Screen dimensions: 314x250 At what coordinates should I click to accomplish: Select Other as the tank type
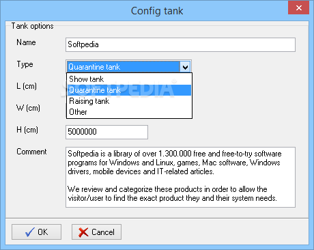tap(129, 112)
